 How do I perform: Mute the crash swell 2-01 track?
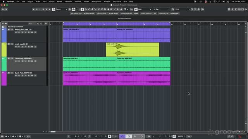9,44
